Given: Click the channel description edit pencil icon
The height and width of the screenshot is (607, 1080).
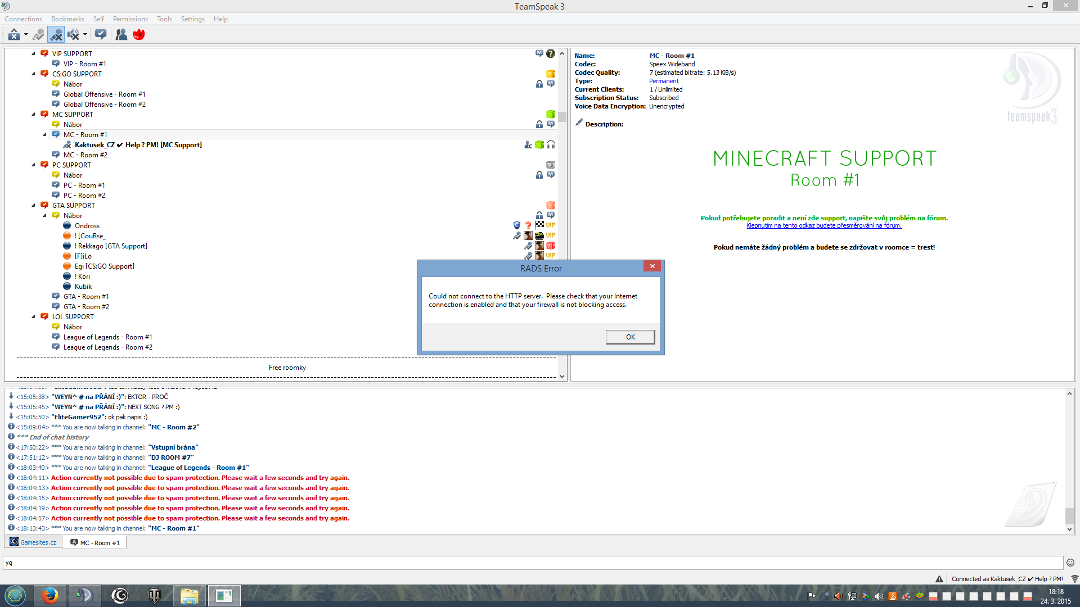Looking at the screenshot, I should coord(579,123).
